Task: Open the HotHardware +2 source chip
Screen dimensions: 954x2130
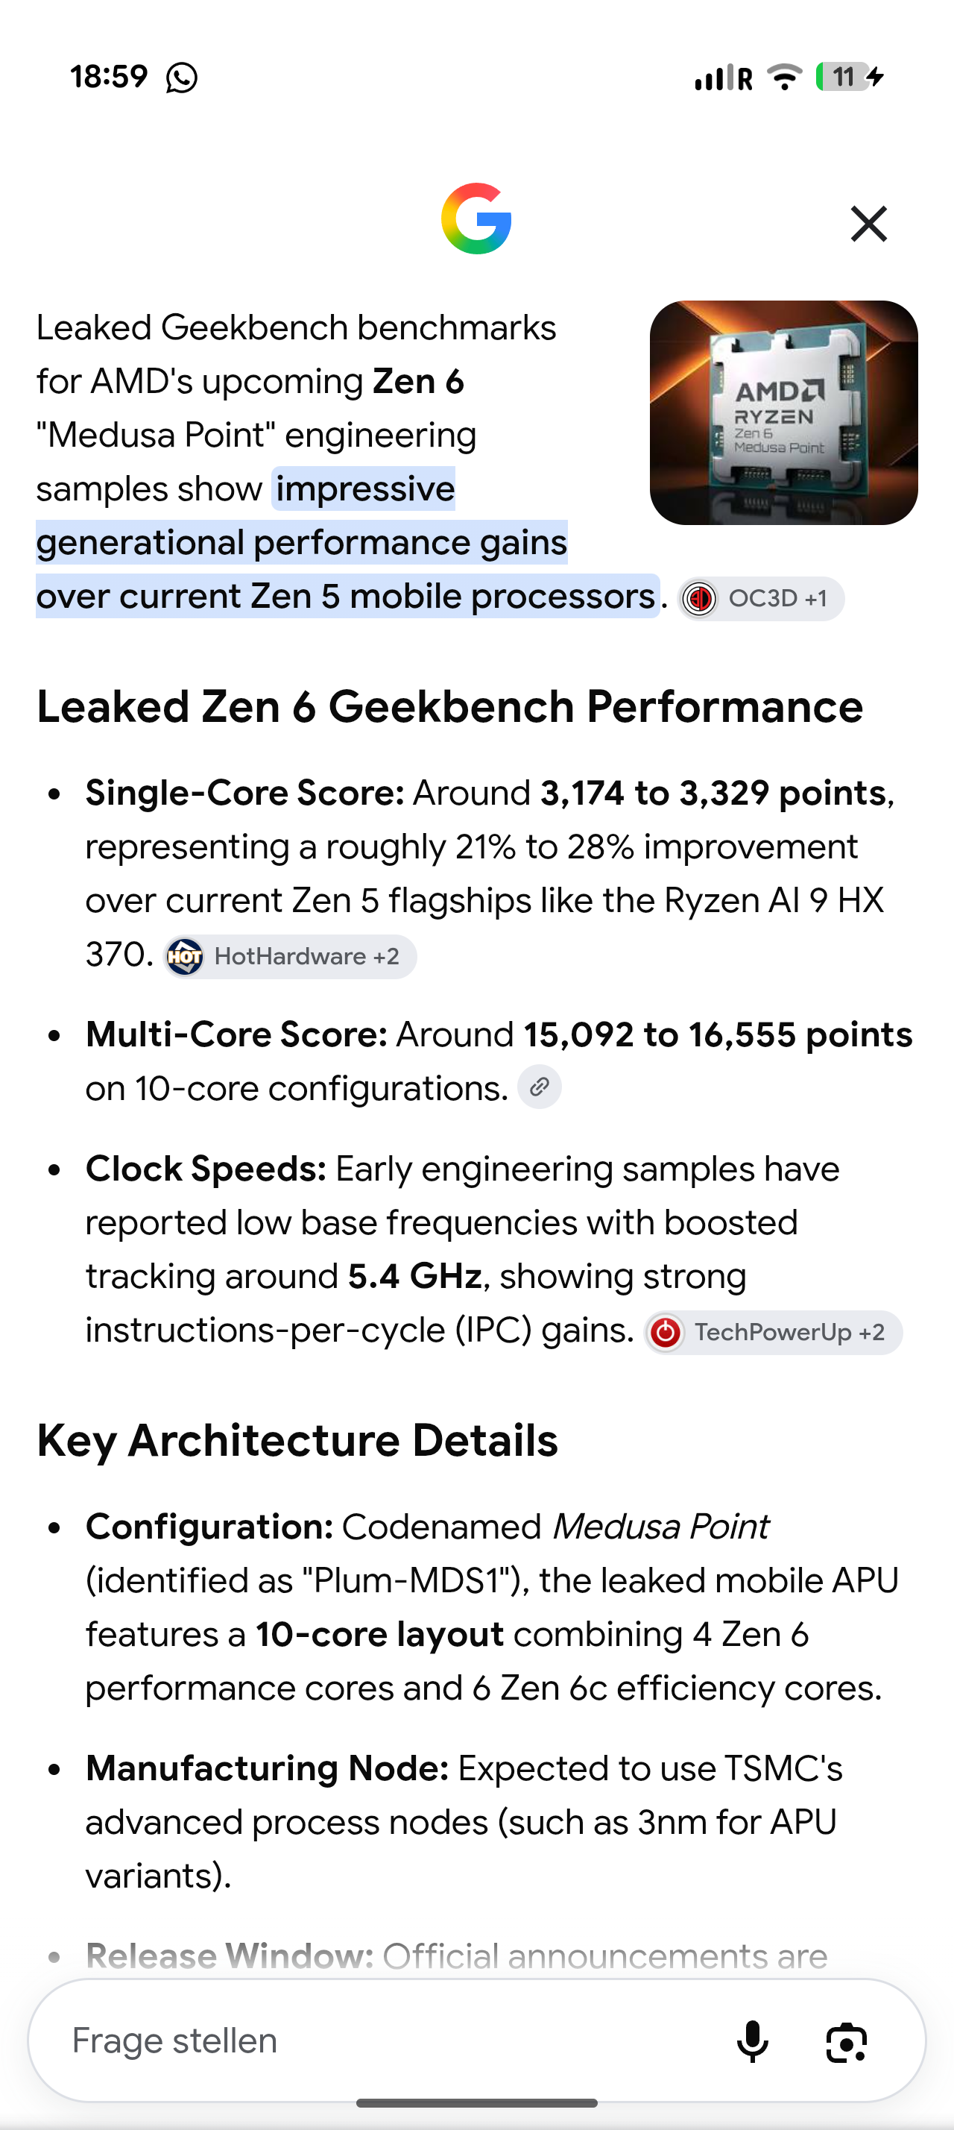Action: pos(290,957)
